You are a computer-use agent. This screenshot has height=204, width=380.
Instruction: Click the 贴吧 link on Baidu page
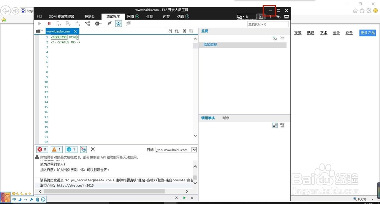click(x=310, y=33)
